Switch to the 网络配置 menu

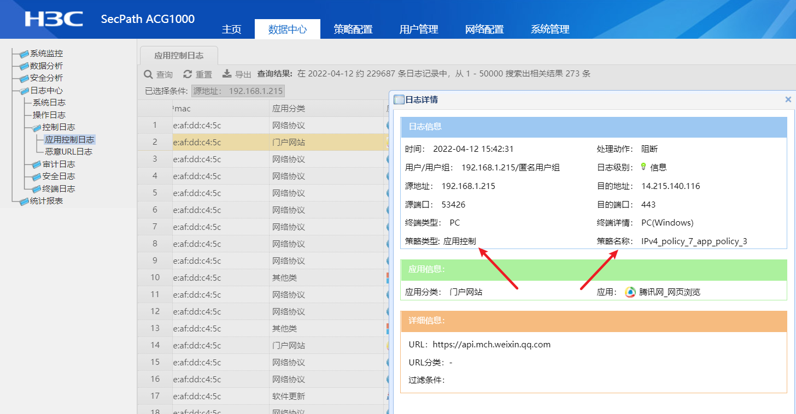pos(484,29)
